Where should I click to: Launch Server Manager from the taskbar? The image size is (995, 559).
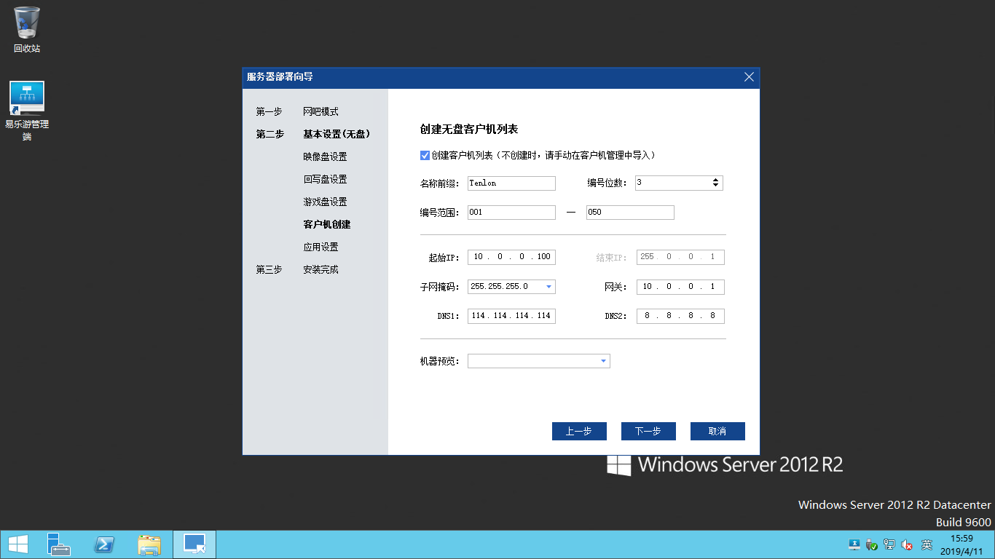pos(59,544)
